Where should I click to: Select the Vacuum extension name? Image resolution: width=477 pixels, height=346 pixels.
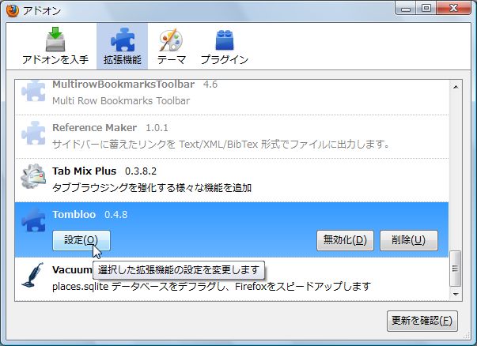point(72,269)
